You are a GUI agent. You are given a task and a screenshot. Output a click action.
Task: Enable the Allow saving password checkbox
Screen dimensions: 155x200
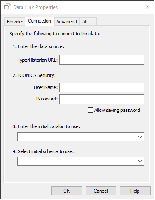(x=90, y=110)
